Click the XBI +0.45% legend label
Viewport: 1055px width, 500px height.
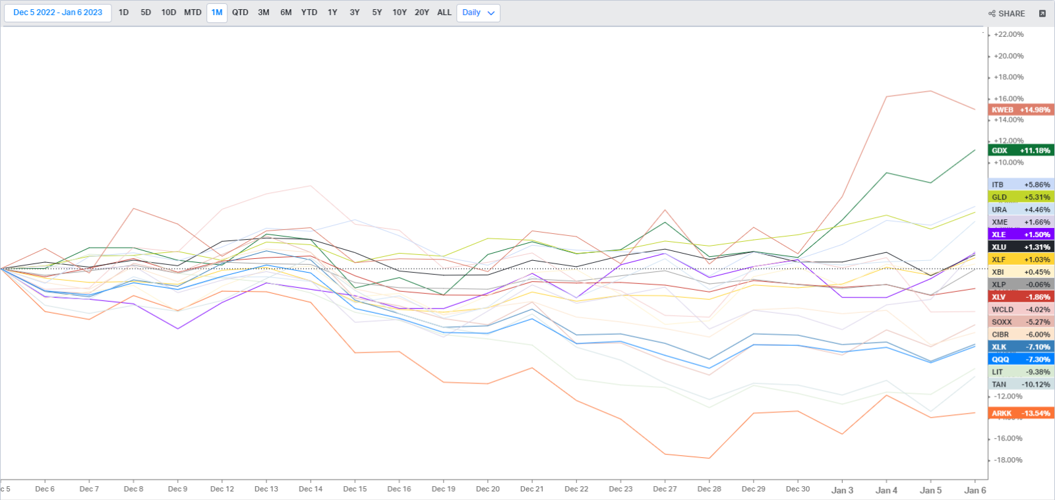(1021, 272)
